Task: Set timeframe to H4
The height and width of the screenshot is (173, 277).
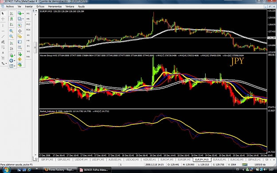Action: click(x=28, y=41)
